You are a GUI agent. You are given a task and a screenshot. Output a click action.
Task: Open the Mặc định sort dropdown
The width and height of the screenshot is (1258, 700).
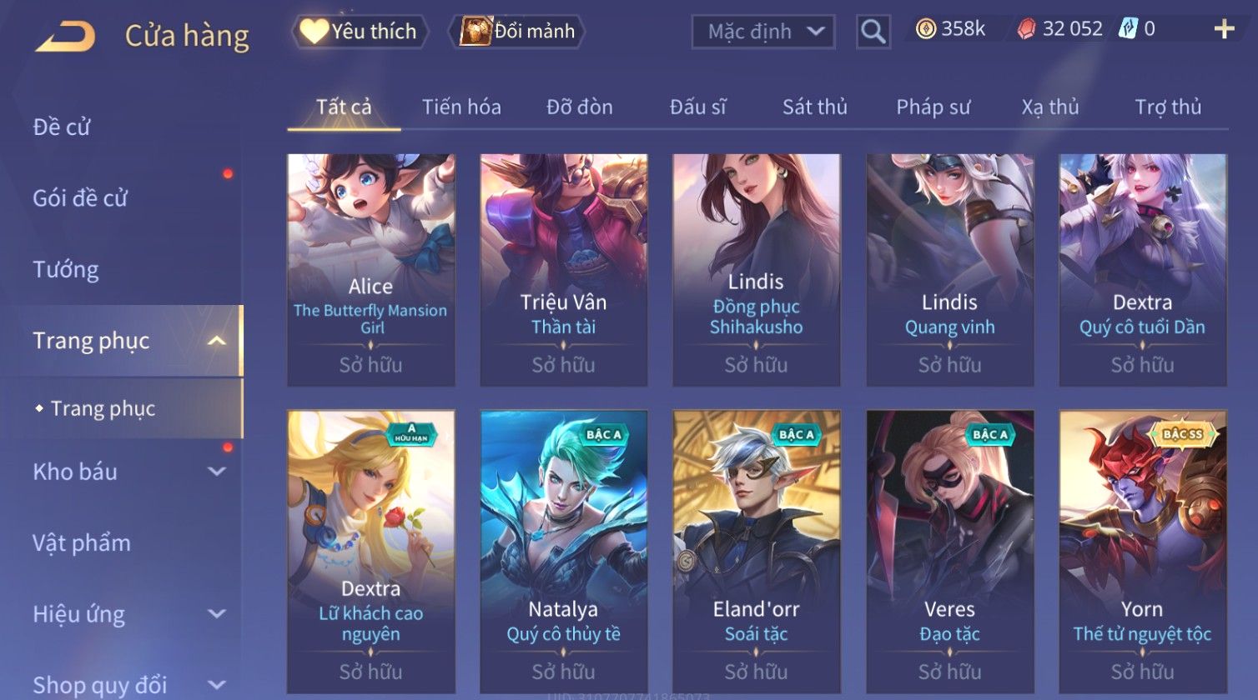tap(763, 32)
